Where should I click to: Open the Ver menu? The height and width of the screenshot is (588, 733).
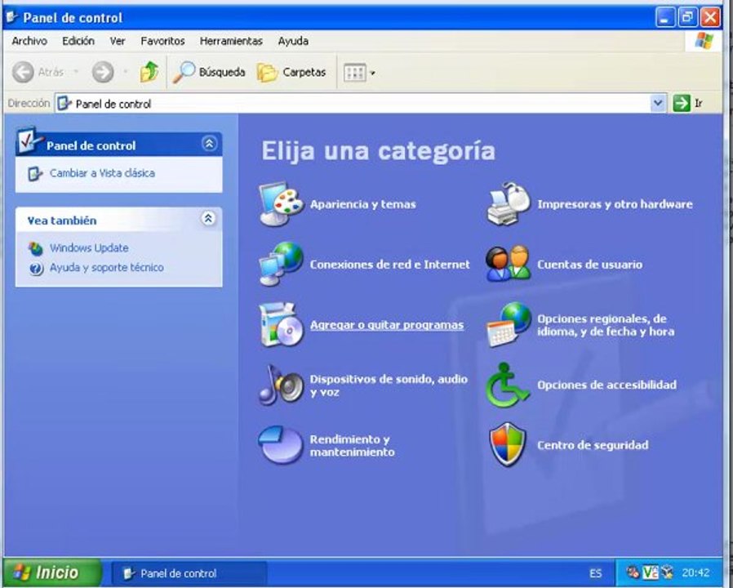pos(118,41)
